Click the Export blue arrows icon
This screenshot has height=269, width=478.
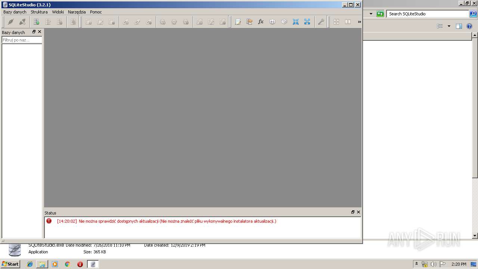coord(307,22)
